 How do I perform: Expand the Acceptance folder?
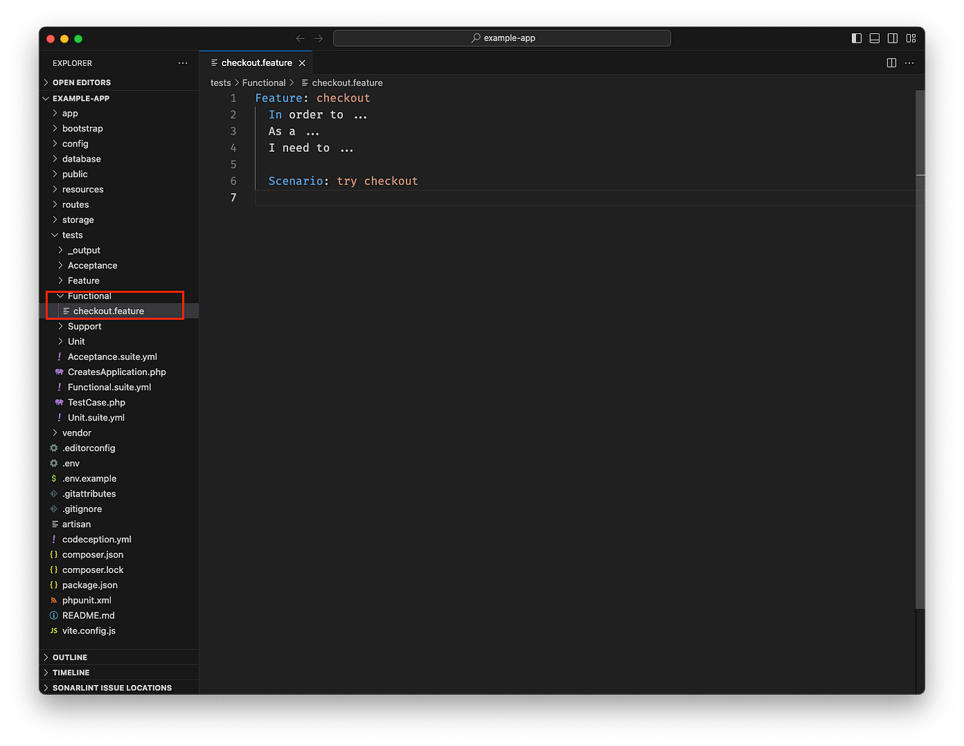[x=92, y=265]
